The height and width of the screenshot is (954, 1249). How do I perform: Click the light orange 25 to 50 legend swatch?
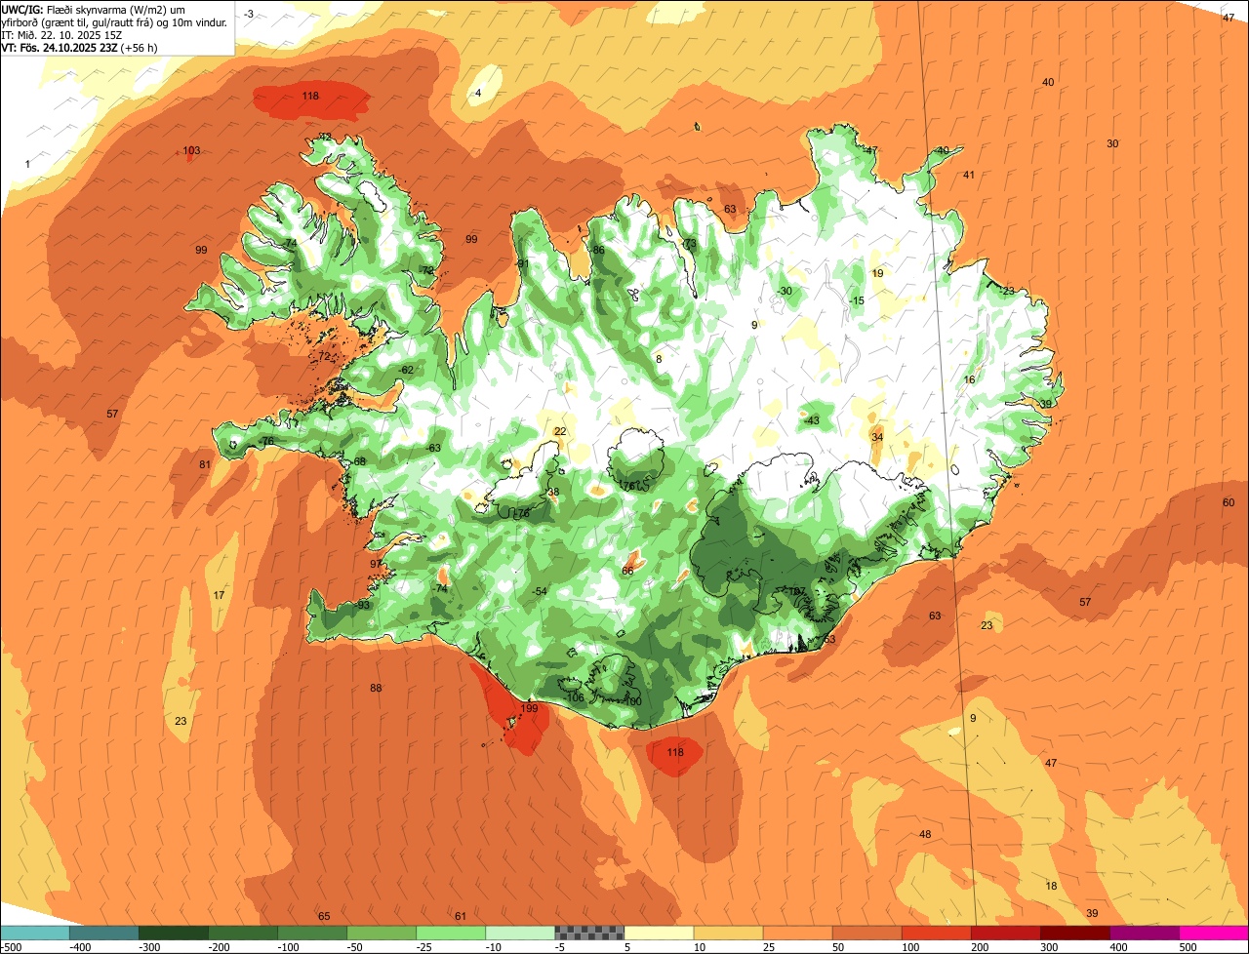[x=796, y=933]
